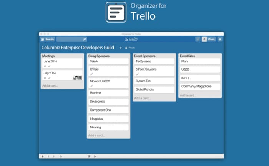
Task: Click the pencil icon on Microsoft UGSS card
Action: tap(91, 86)
